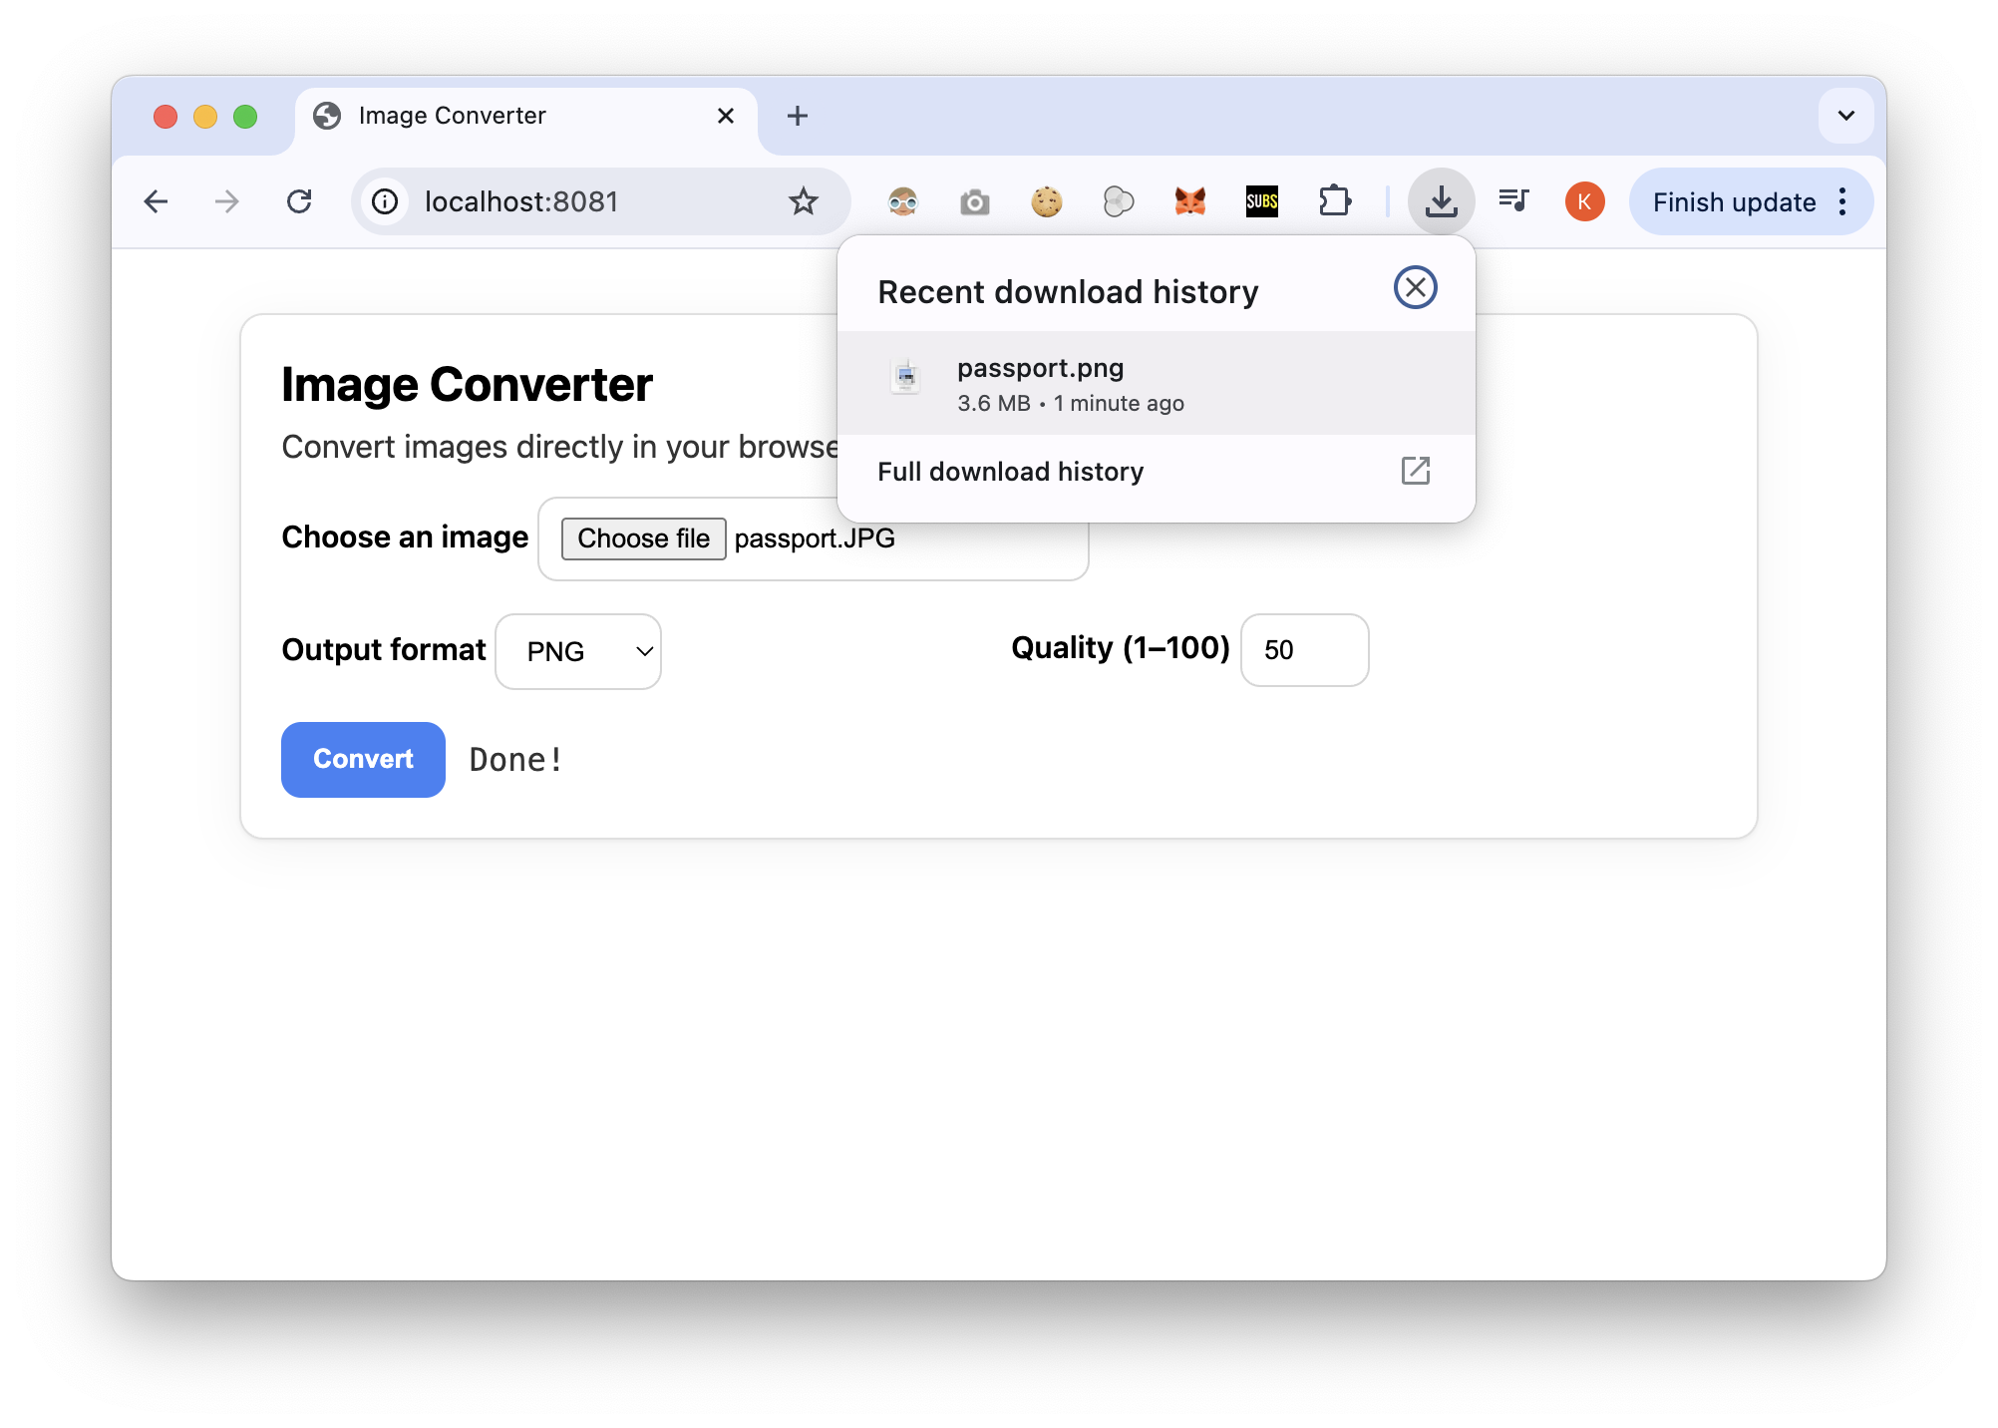Toggle the downloads toolbar button
Screen dimensions: 1998x1428
click(x=1442, y=202)
